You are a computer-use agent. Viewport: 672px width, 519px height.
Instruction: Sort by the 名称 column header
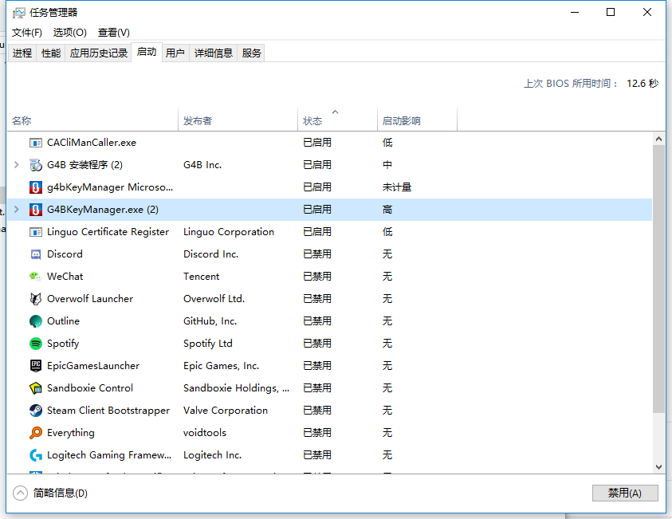[x=92, y=120]
